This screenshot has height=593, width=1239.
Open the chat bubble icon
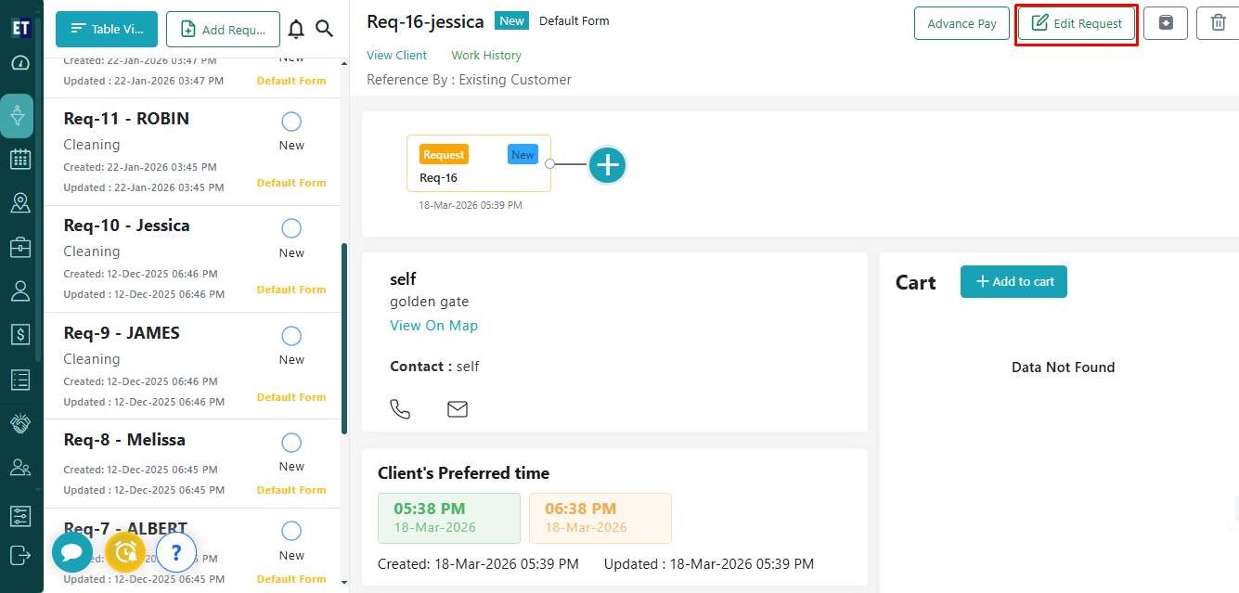pos(71,552)
